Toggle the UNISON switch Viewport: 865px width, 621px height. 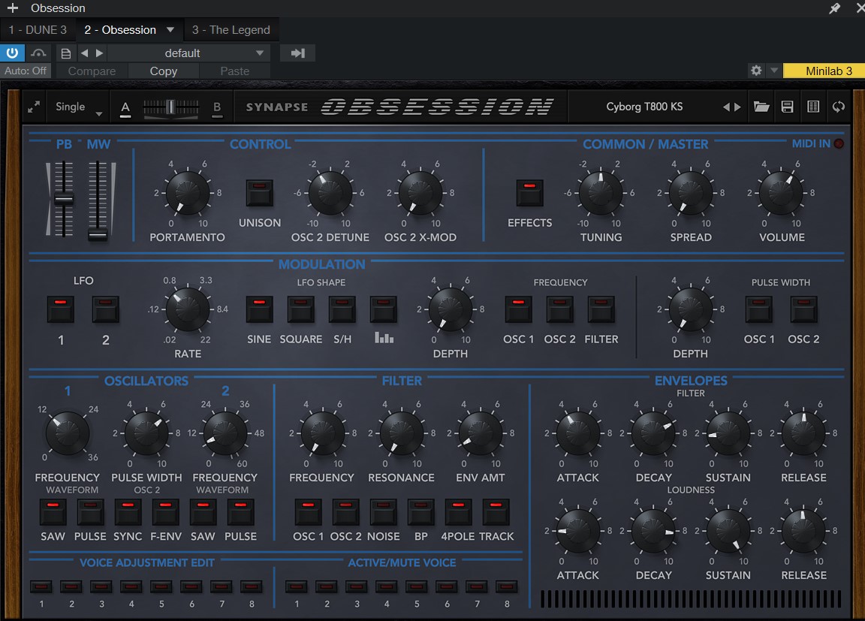pos(259,193)
